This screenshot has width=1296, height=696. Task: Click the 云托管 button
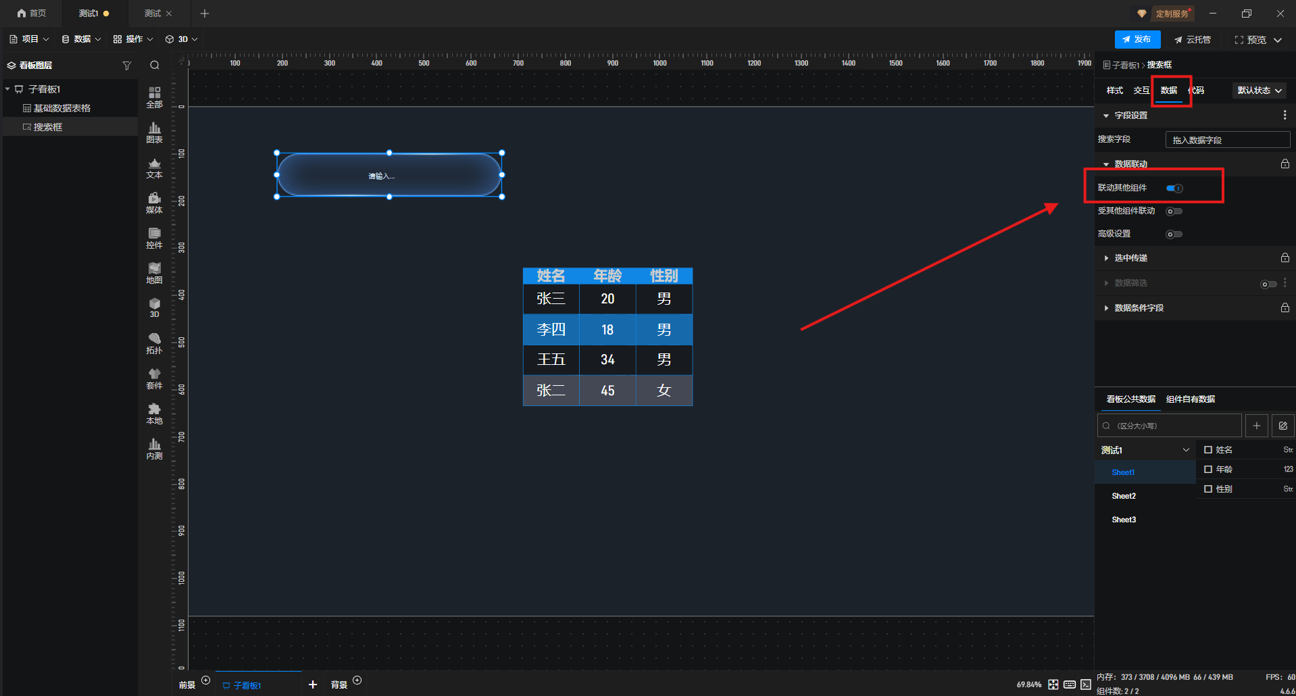(x=1193, y=40)
